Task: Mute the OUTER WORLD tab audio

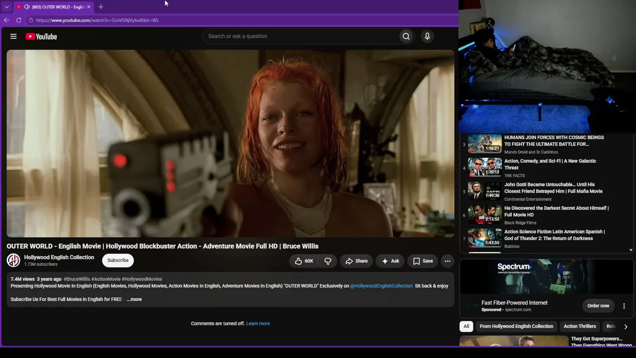Action: [26, 7]
